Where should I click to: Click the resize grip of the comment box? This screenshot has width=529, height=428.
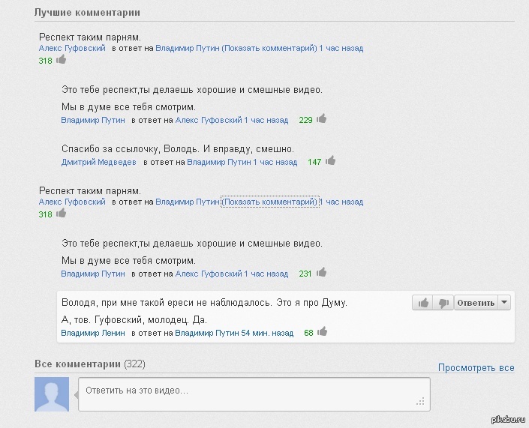[x=425, y=405]
